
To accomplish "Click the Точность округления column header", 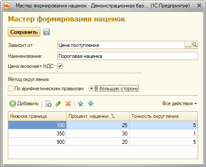I will click(x=163, y=116).
